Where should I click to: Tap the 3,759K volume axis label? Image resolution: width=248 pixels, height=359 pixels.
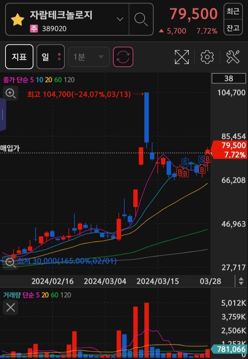(x=234, y=317)
